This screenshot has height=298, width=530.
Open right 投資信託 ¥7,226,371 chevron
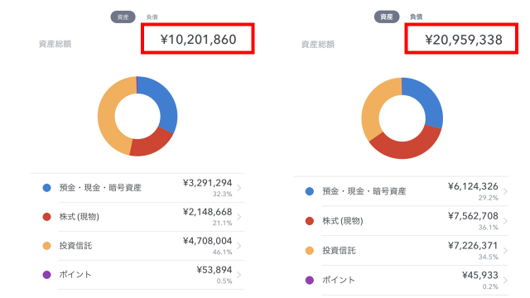coord(505,251)
